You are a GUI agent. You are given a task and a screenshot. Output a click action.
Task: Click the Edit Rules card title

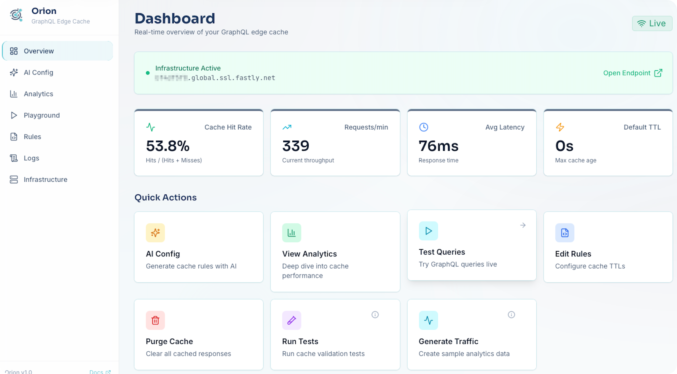[x=573, y=254]
